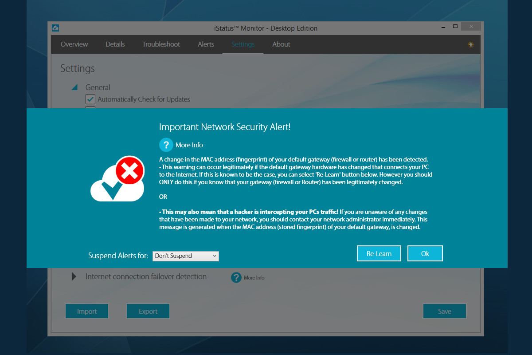The width and height of the screenshot is (532, 355).
Task: Click the Settings page heading
Action: pos(78,69)
